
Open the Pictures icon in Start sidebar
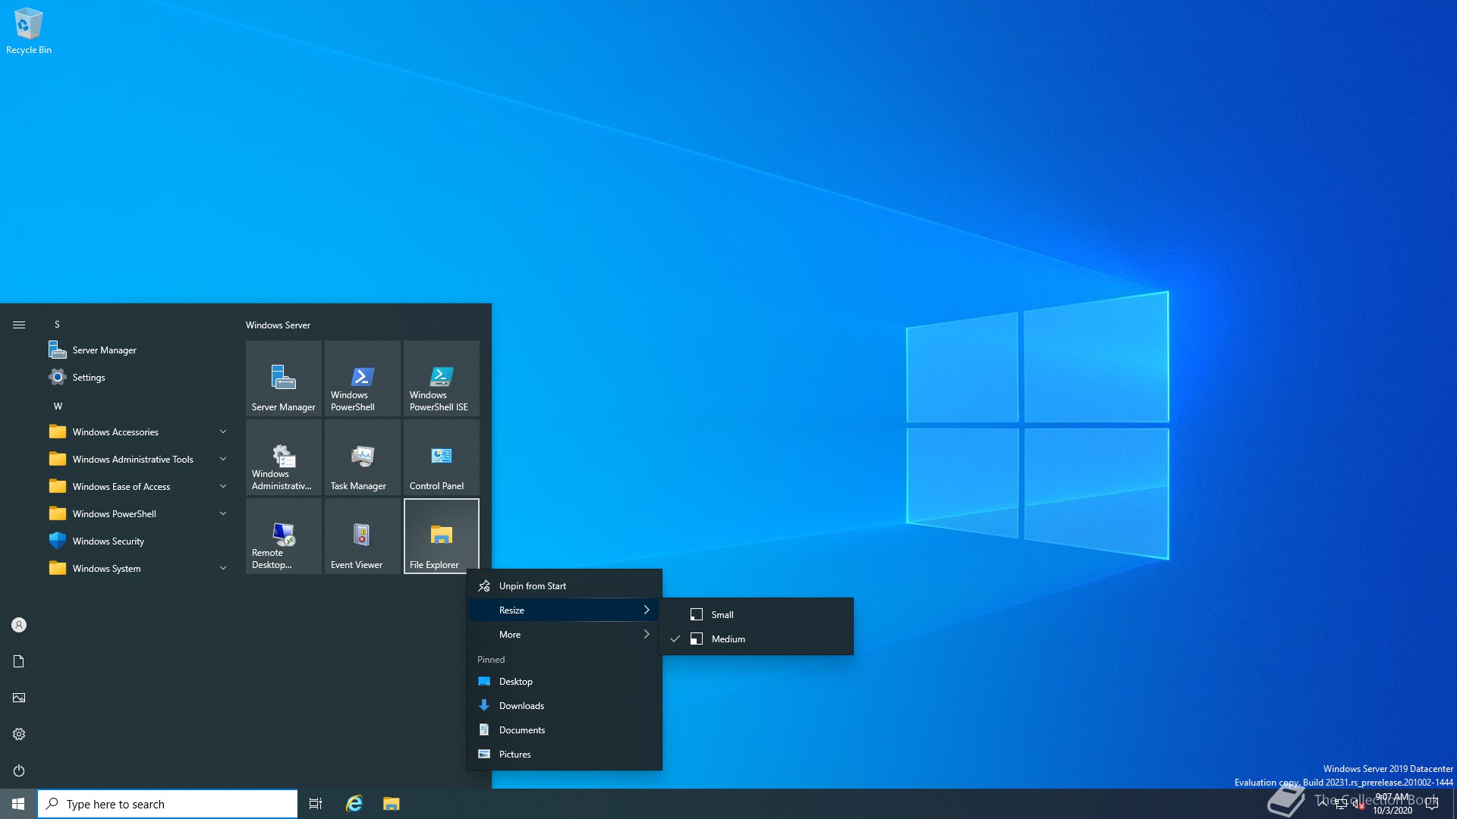(x=19, y=698)
